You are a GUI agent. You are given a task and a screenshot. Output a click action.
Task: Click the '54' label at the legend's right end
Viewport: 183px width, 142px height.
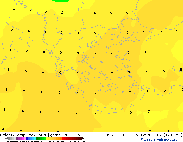[x=83, y=141]
